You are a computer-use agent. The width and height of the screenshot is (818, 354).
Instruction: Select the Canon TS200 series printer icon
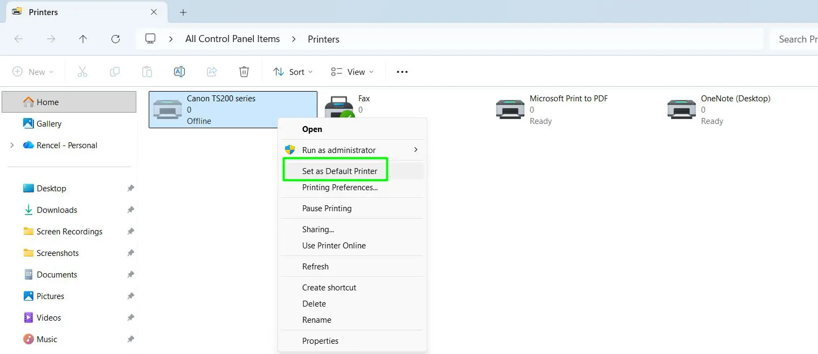coord(168,109)
